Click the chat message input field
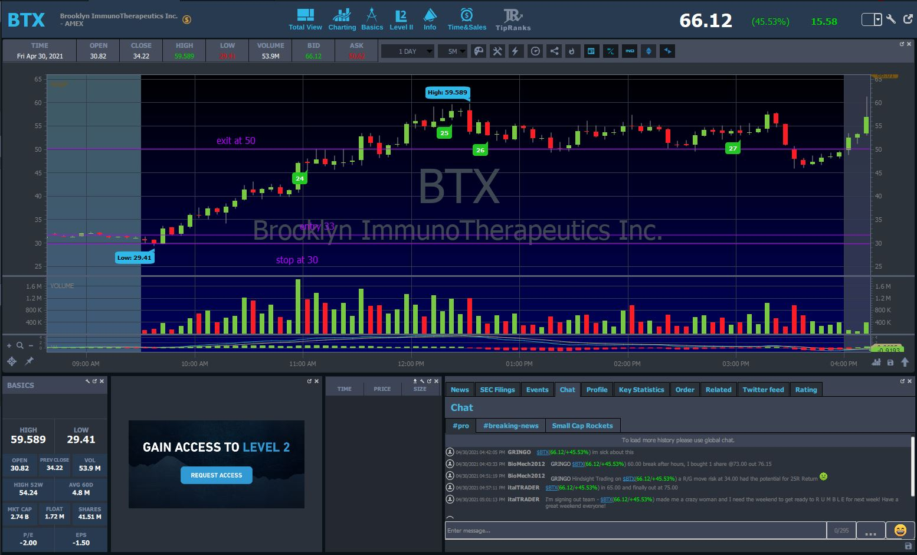 point(636,530)
